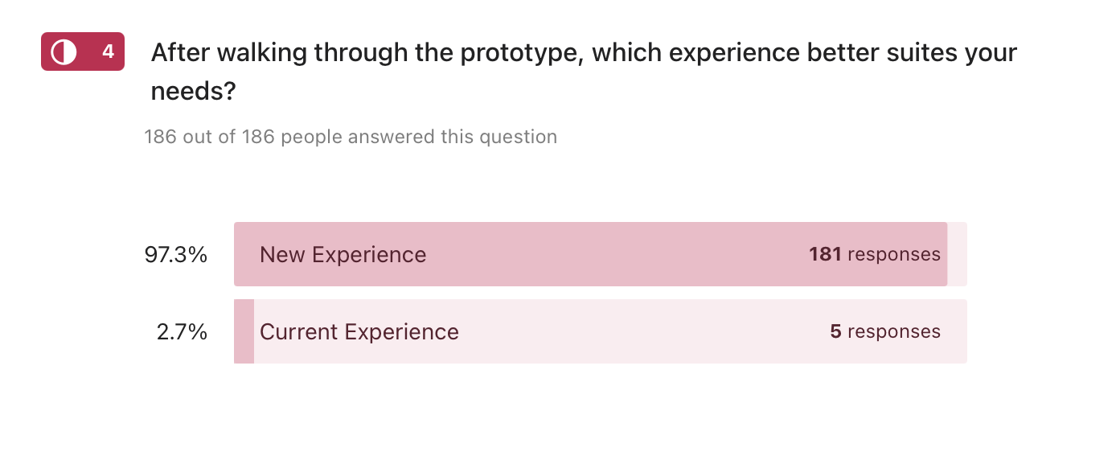Click the unfilled end of New Experience bar

[x=957, y=255]
